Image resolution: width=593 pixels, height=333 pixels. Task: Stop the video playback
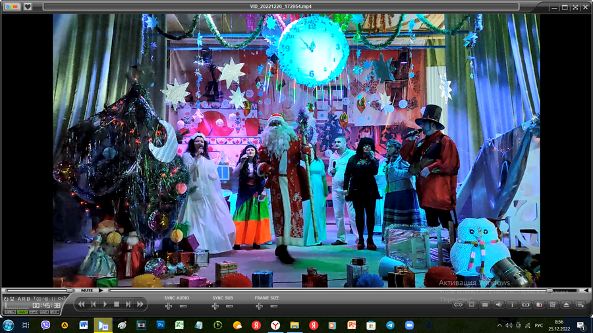point(117,304)
